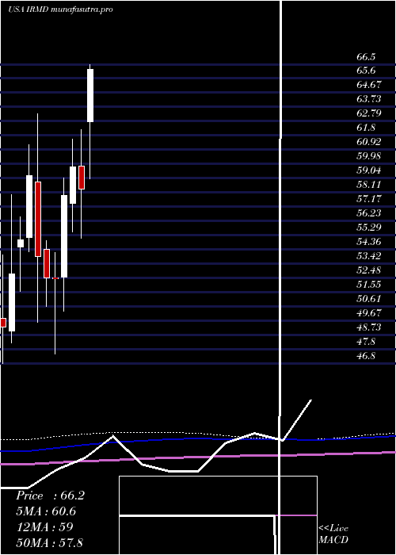Click the 60.92 price axis label
The height and width of the screenshot is (555, 396).
369,142
